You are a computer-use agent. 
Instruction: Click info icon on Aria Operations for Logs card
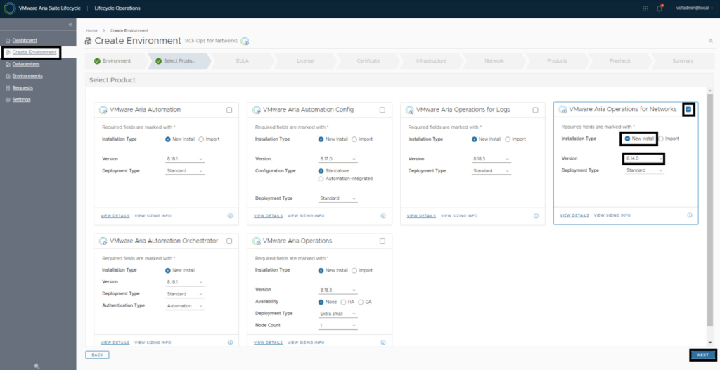[536, 215]
